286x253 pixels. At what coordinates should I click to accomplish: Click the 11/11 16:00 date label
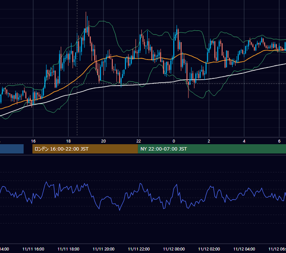click(33, 249)
